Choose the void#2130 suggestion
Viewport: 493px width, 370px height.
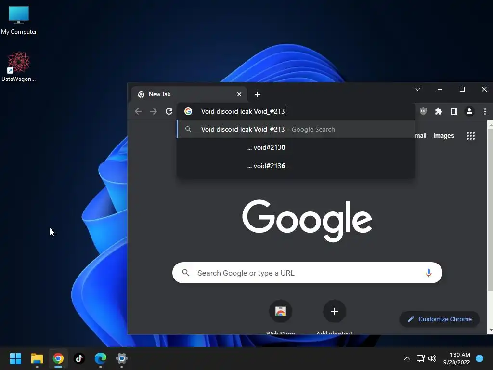coord(296,147)
